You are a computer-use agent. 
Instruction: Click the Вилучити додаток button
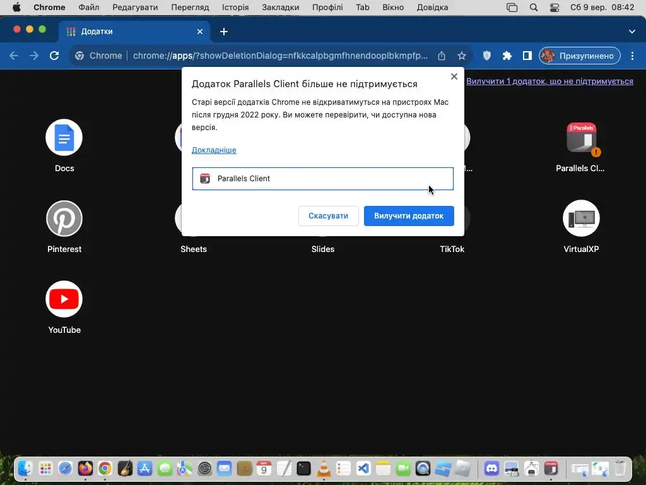[x=409, y=216]
